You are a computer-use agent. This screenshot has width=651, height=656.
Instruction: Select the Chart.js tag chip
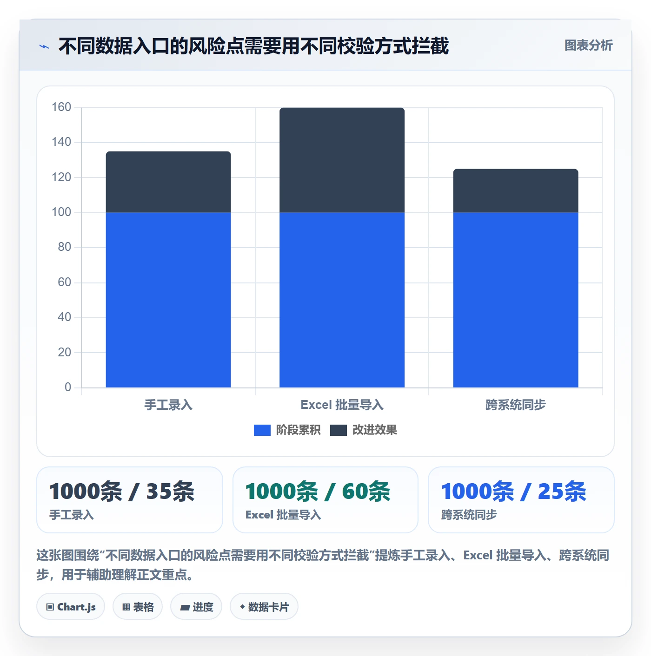pos(71,607)
